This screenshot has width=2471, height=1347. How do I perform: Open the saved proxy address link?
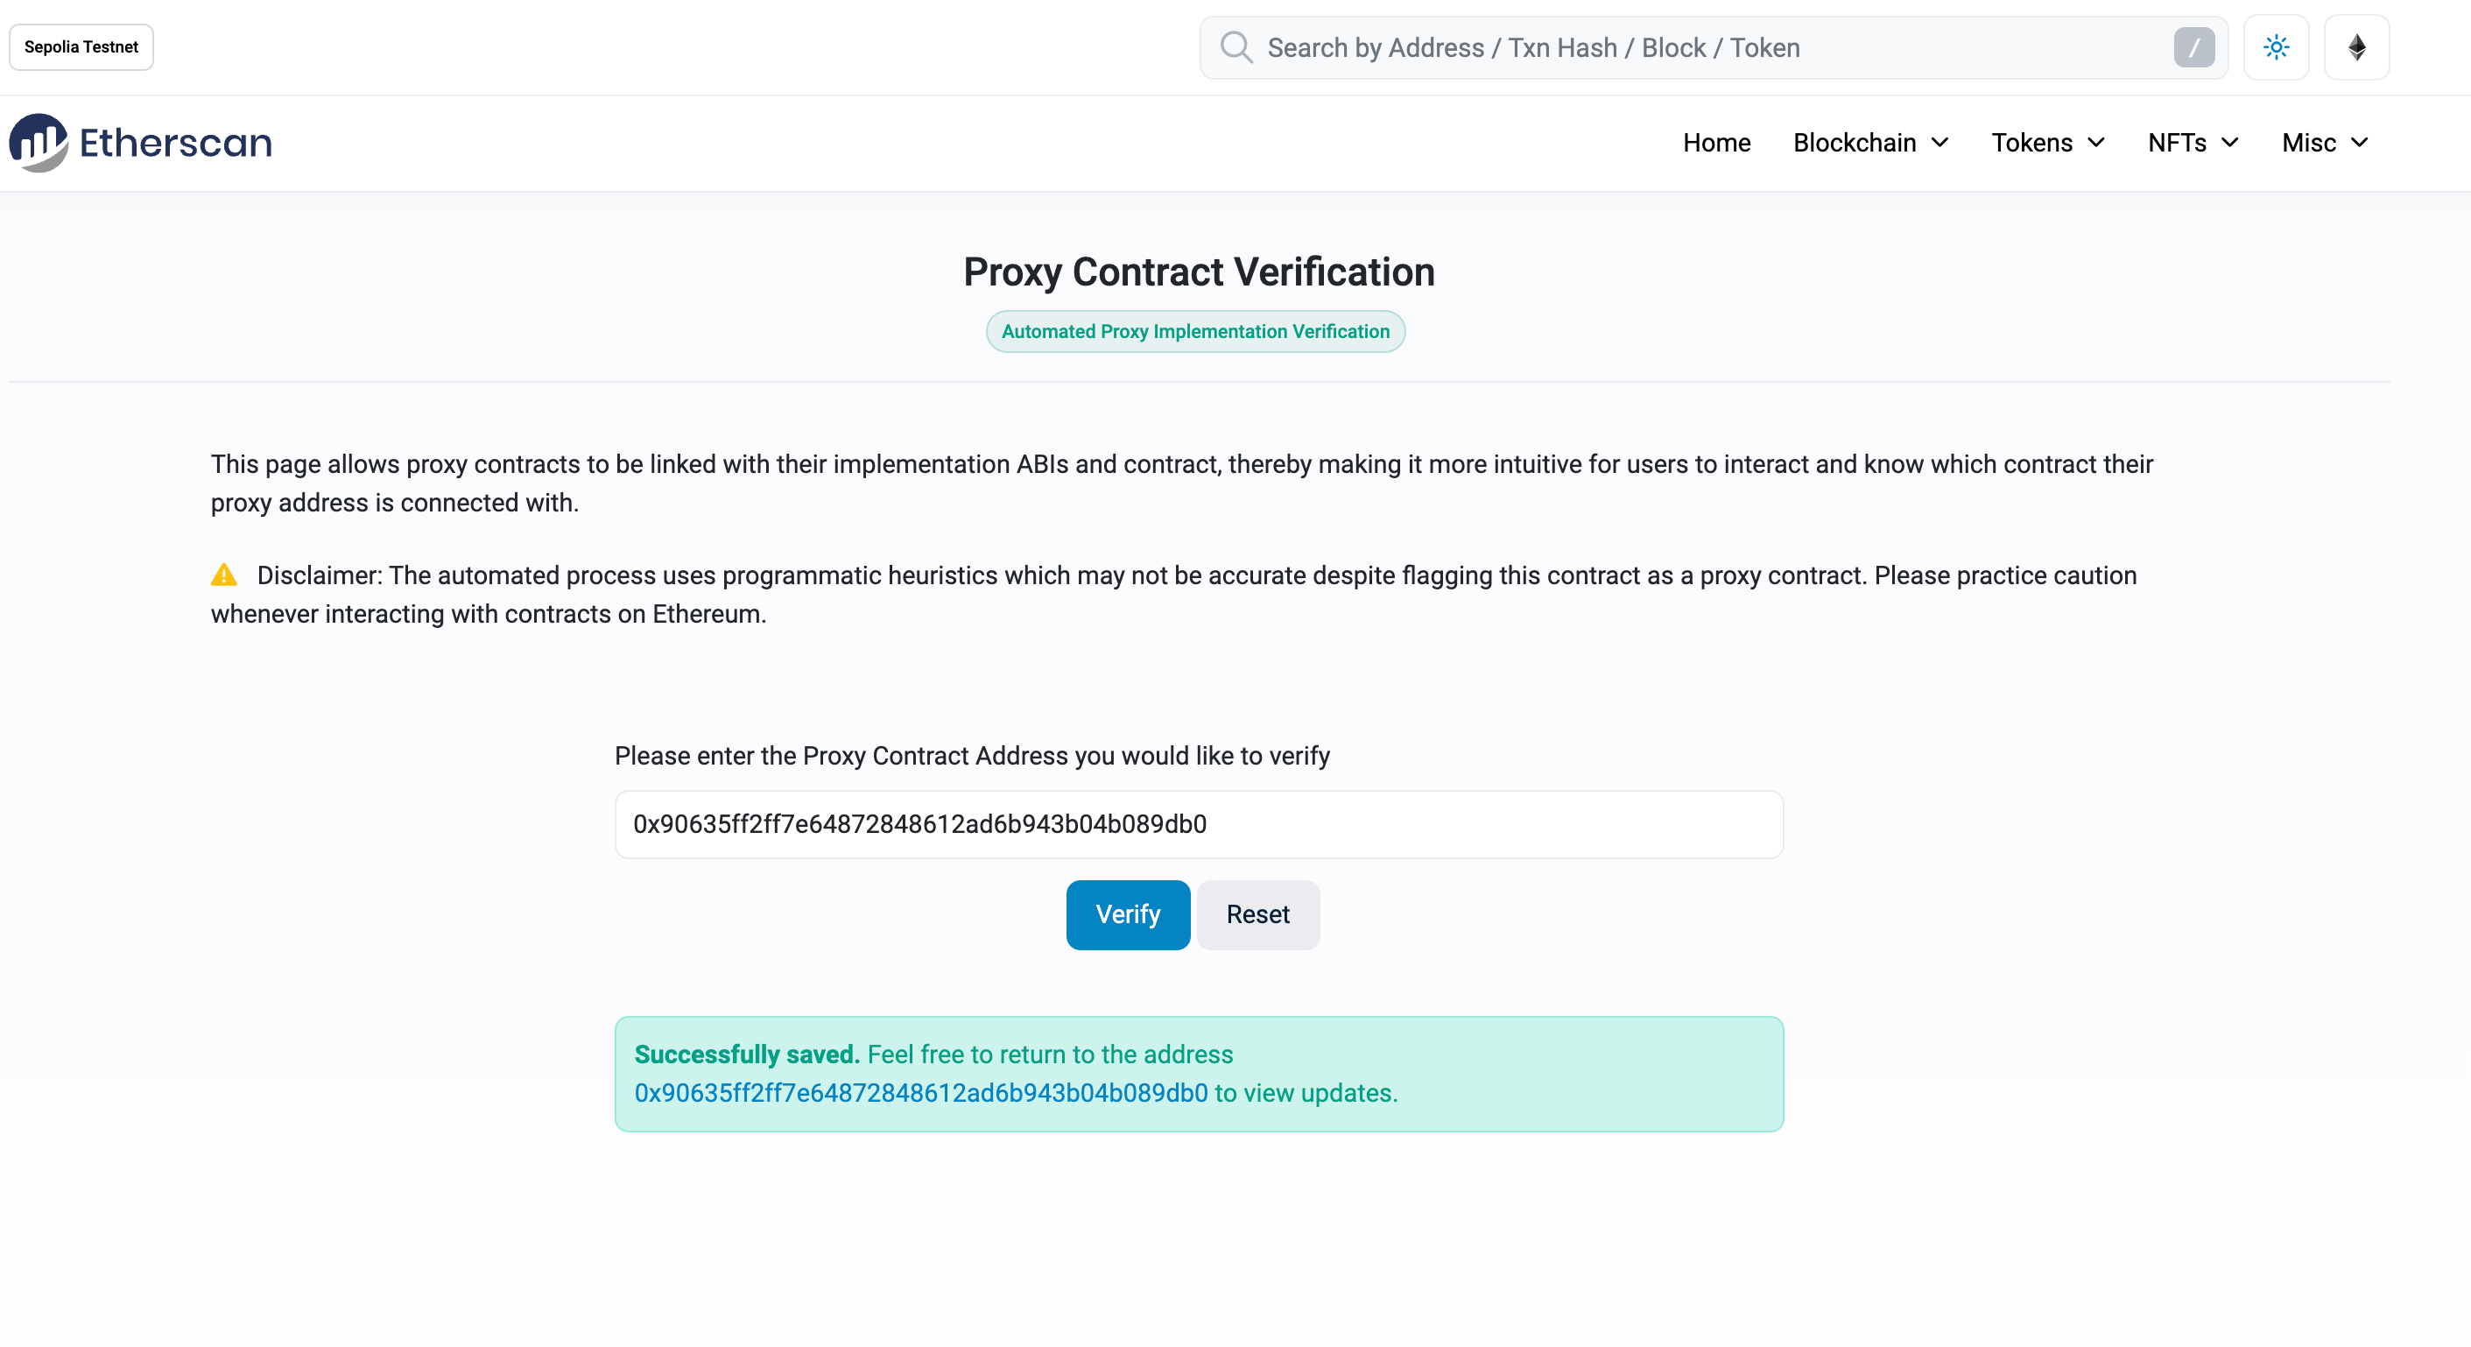[920, 1093]
